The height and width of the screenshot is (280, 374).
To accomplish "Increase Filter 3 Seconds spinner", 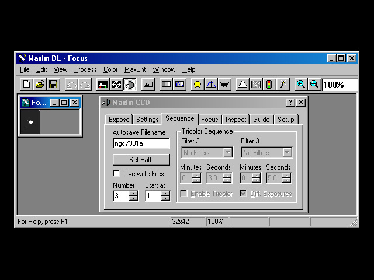I will (287, 176).
